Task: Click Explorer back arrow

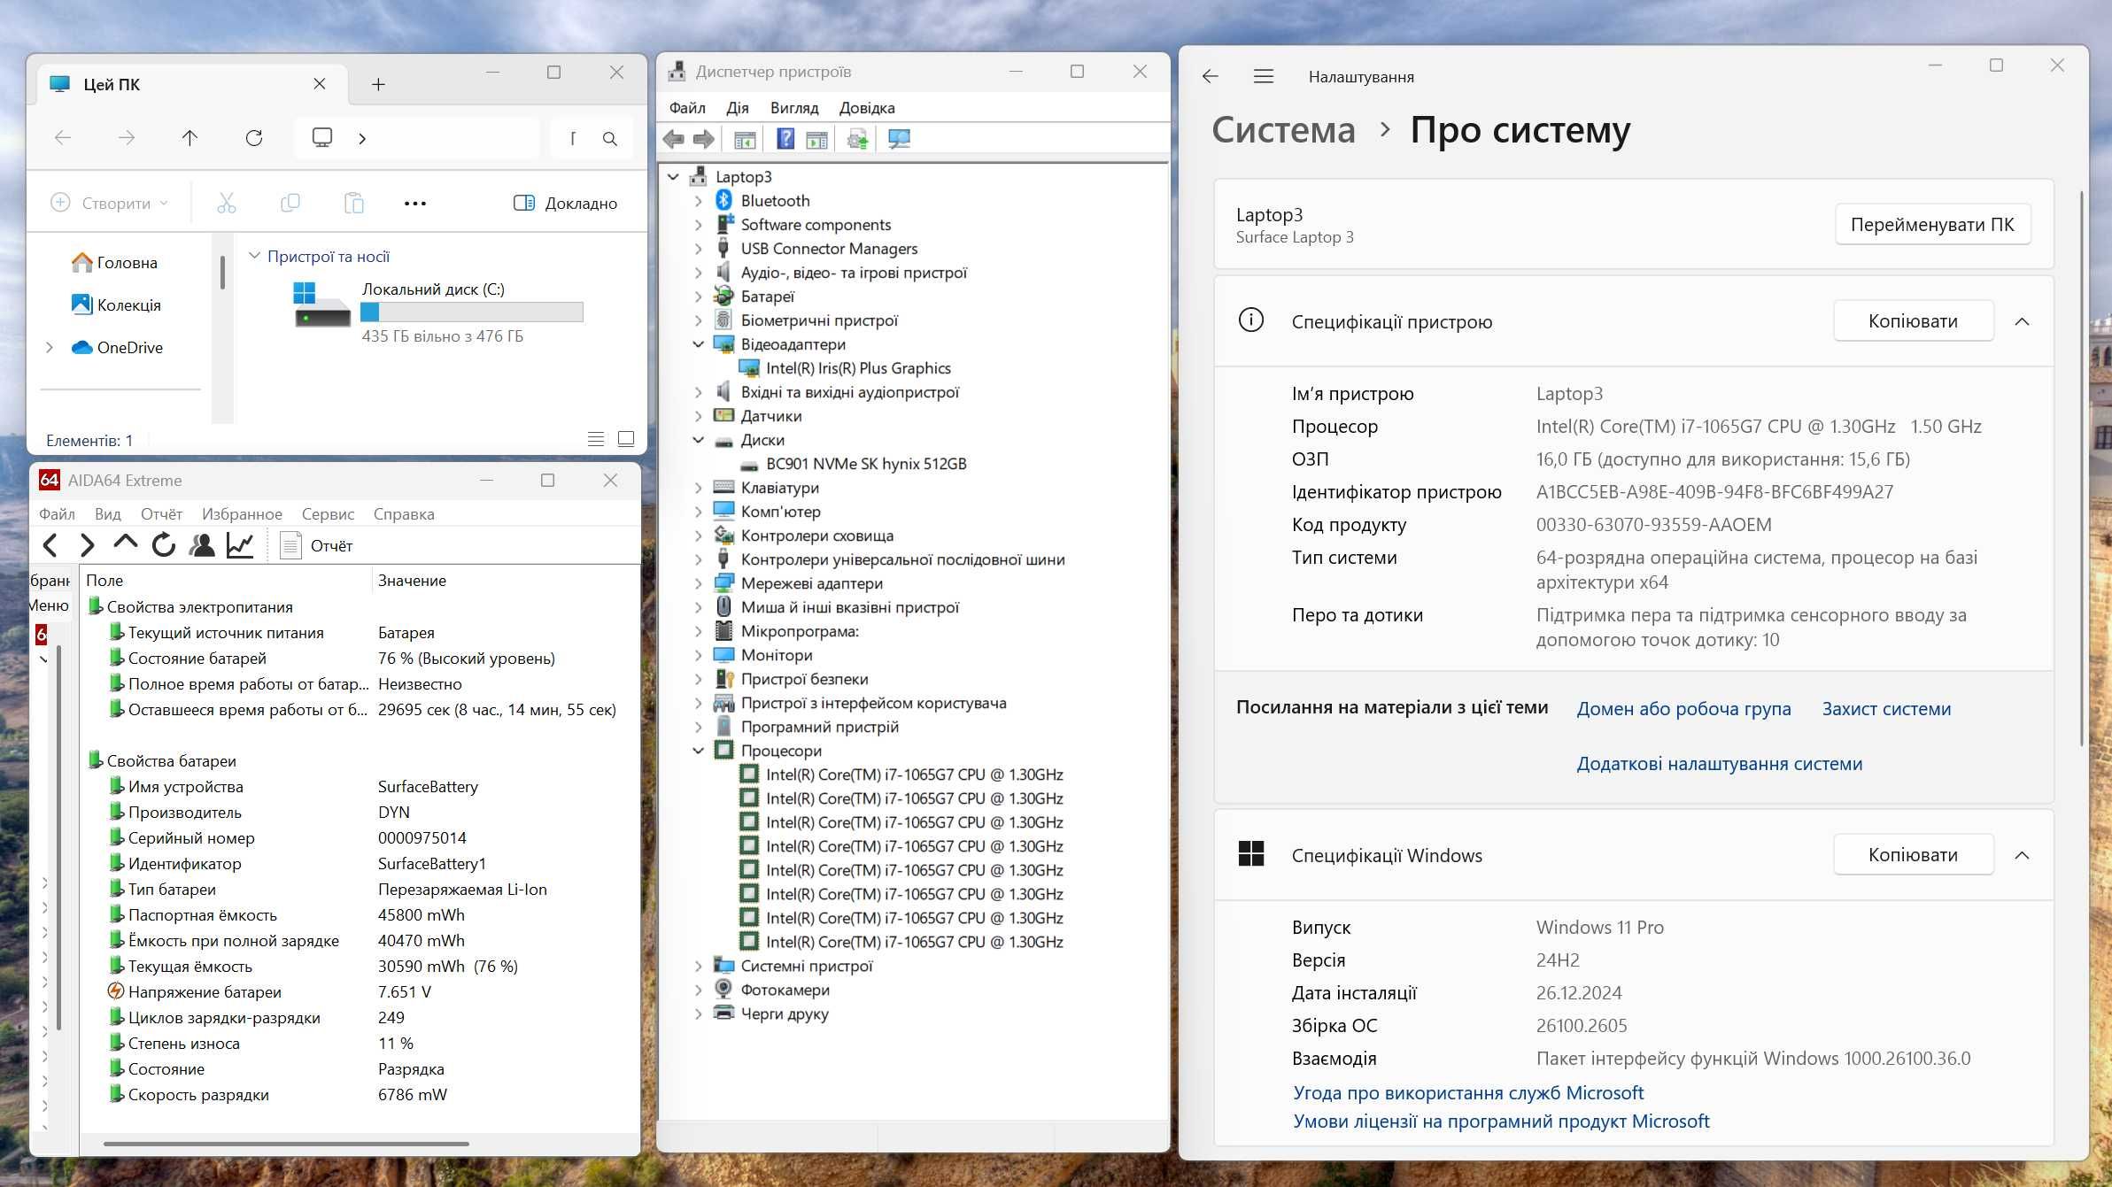Action: coord(63,137)
